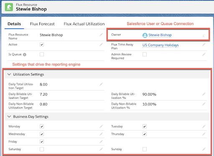The image size is (214, 156).
Task: Toggle the Tuesday checkbox
Action: tap(145, 126)
